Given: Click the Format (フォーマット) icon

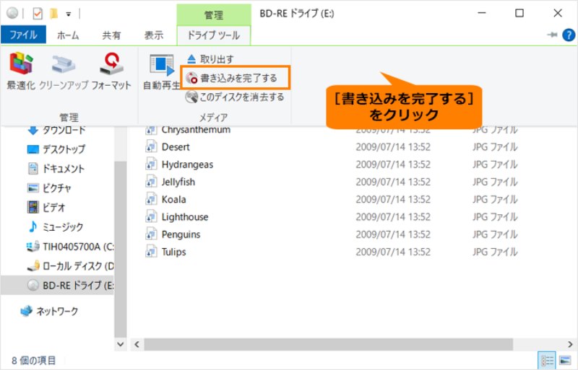Looking at the screenshot, I should pyautogui.click(x=111, y=63).
